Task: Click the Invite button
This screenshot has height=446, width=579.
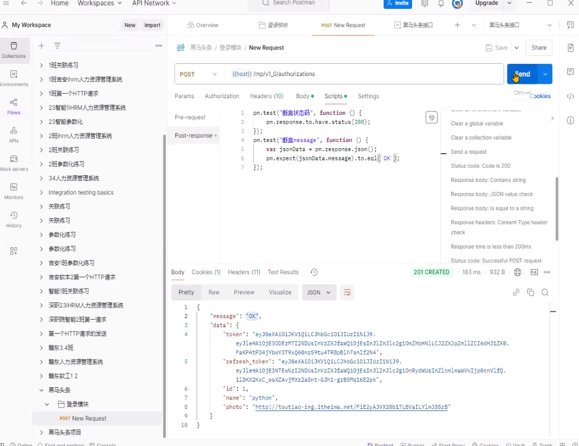Action: pos(398,3)
